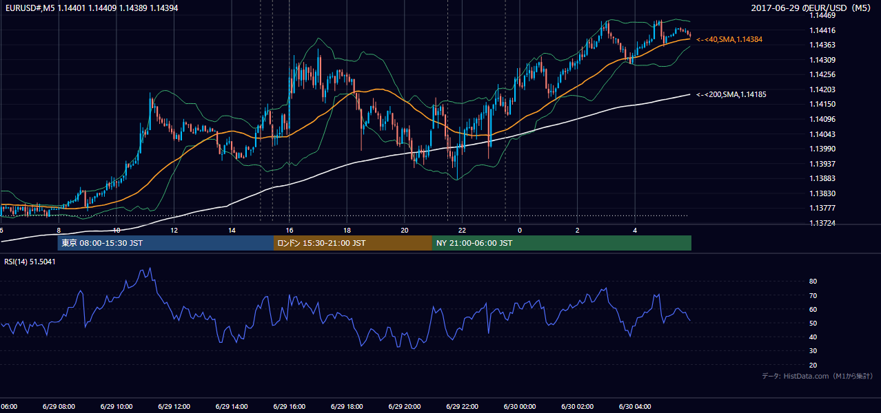Click the hour 16 tick under the price chart
881x413 pixels.
click(x=289, y=231)
